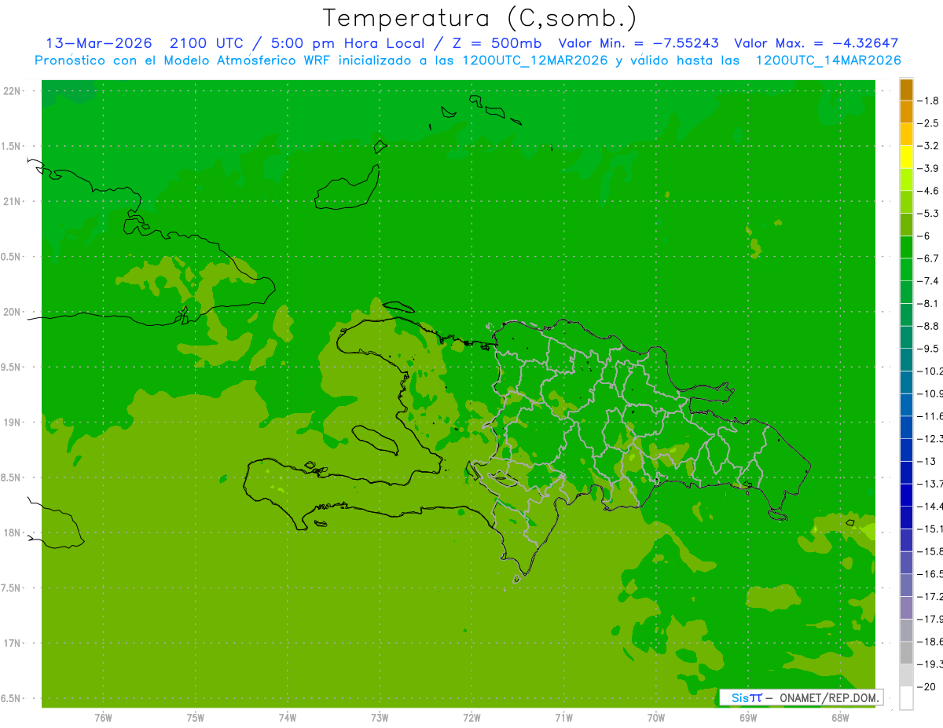Click the "-6.7" colorbar label

[929, 258]
